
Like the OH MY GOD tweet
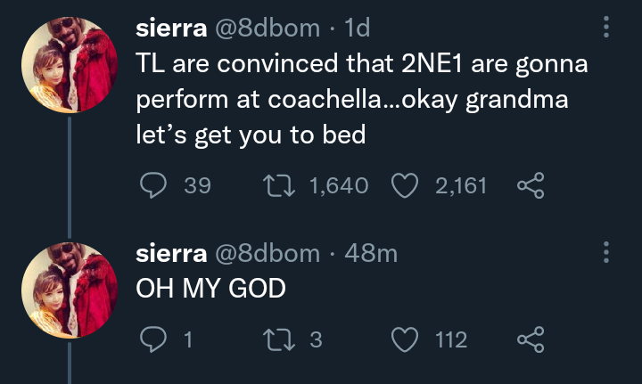click(406, 339)
